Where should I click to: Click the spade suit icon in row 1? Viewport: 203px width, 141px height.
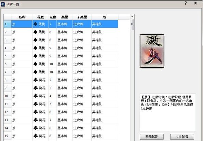pos(35,24)
